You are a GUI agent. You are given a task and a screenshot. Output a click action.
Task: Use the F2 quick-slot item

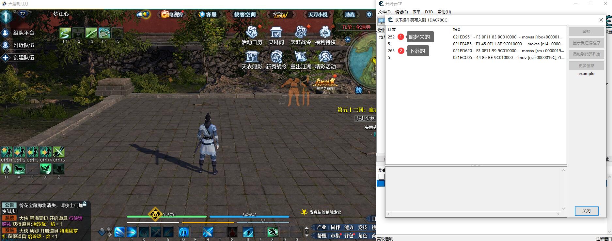(78, 33)
